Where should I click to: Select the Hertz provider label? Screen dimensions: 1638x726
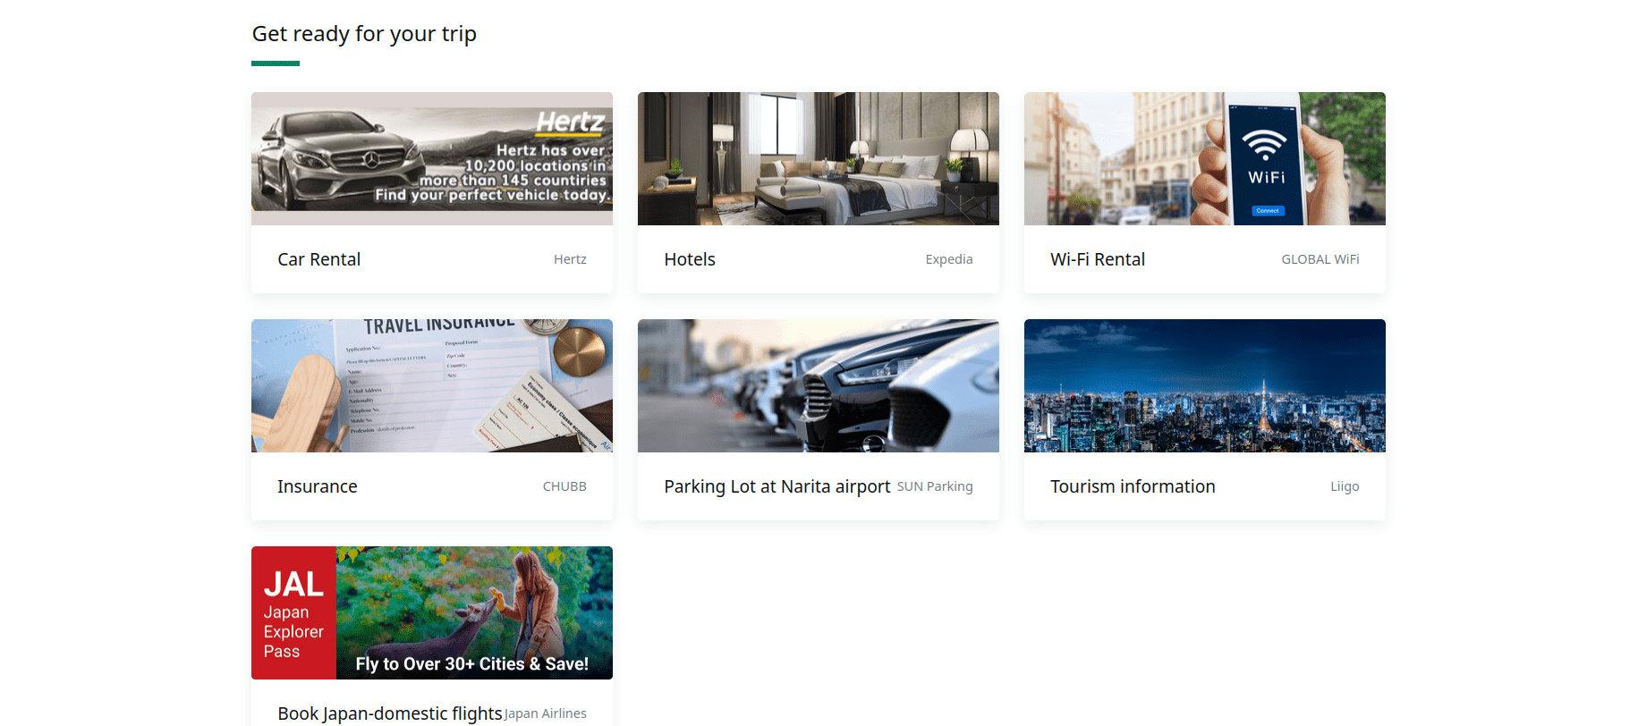pyautogui.click(x=570, y=259)
